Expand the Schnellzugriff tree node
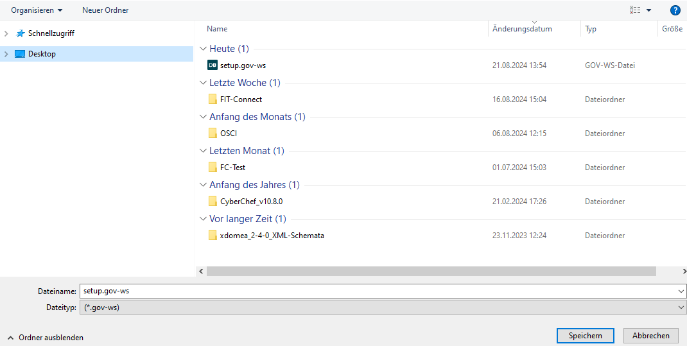Image resolution: width=687 pixels, height=346 pixels. (6, 33)
